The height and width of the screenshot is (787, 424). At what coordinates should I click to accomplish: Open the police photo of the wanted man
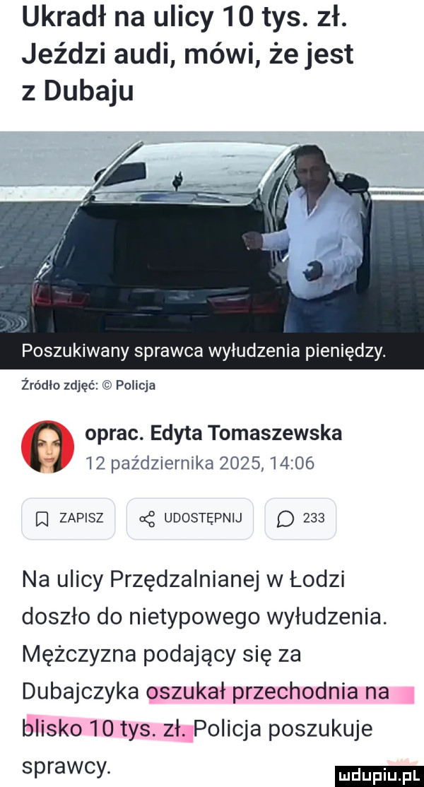[212, 232]
